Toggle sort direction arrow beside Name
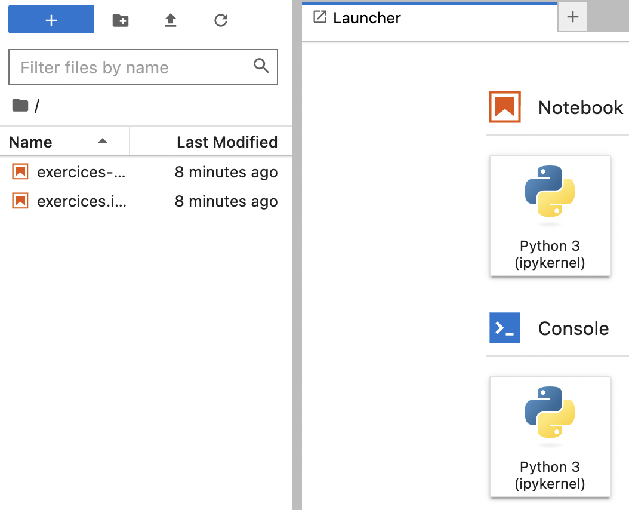Image resolution: width=629 pixels, height=510 pixels. click(x=103, y=142)
